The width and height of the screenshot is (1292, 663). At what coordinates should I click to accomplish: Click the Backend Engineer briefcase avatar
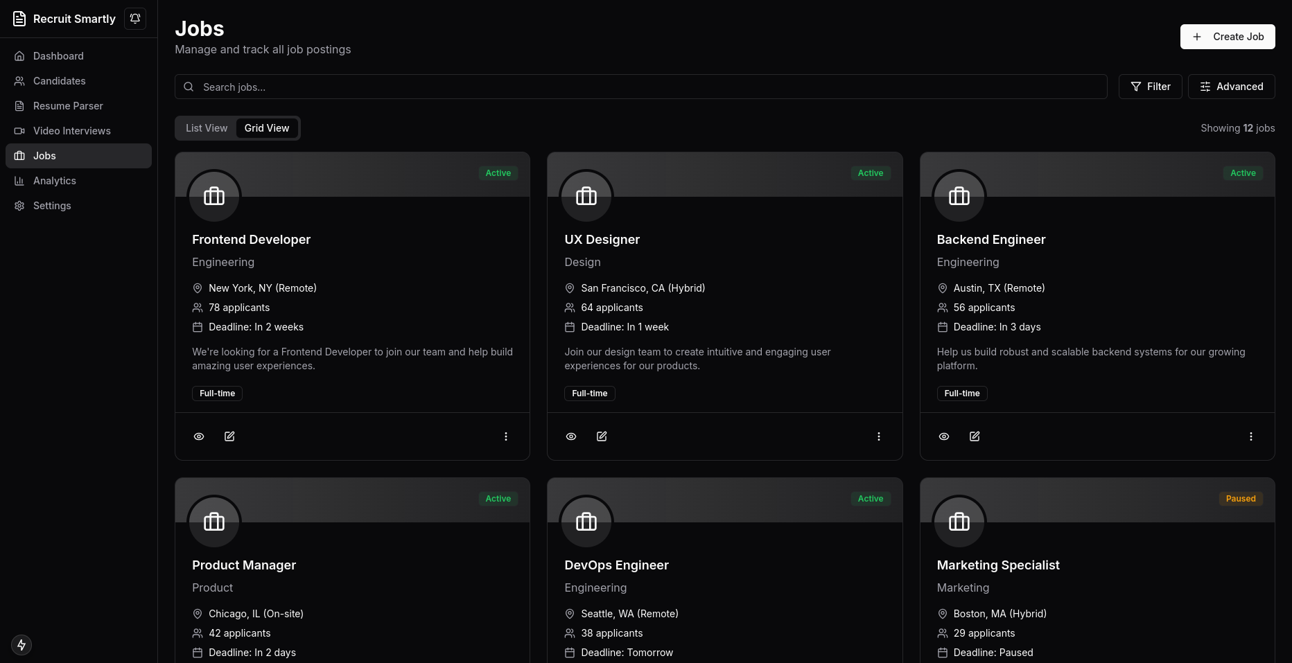[959, 196]
